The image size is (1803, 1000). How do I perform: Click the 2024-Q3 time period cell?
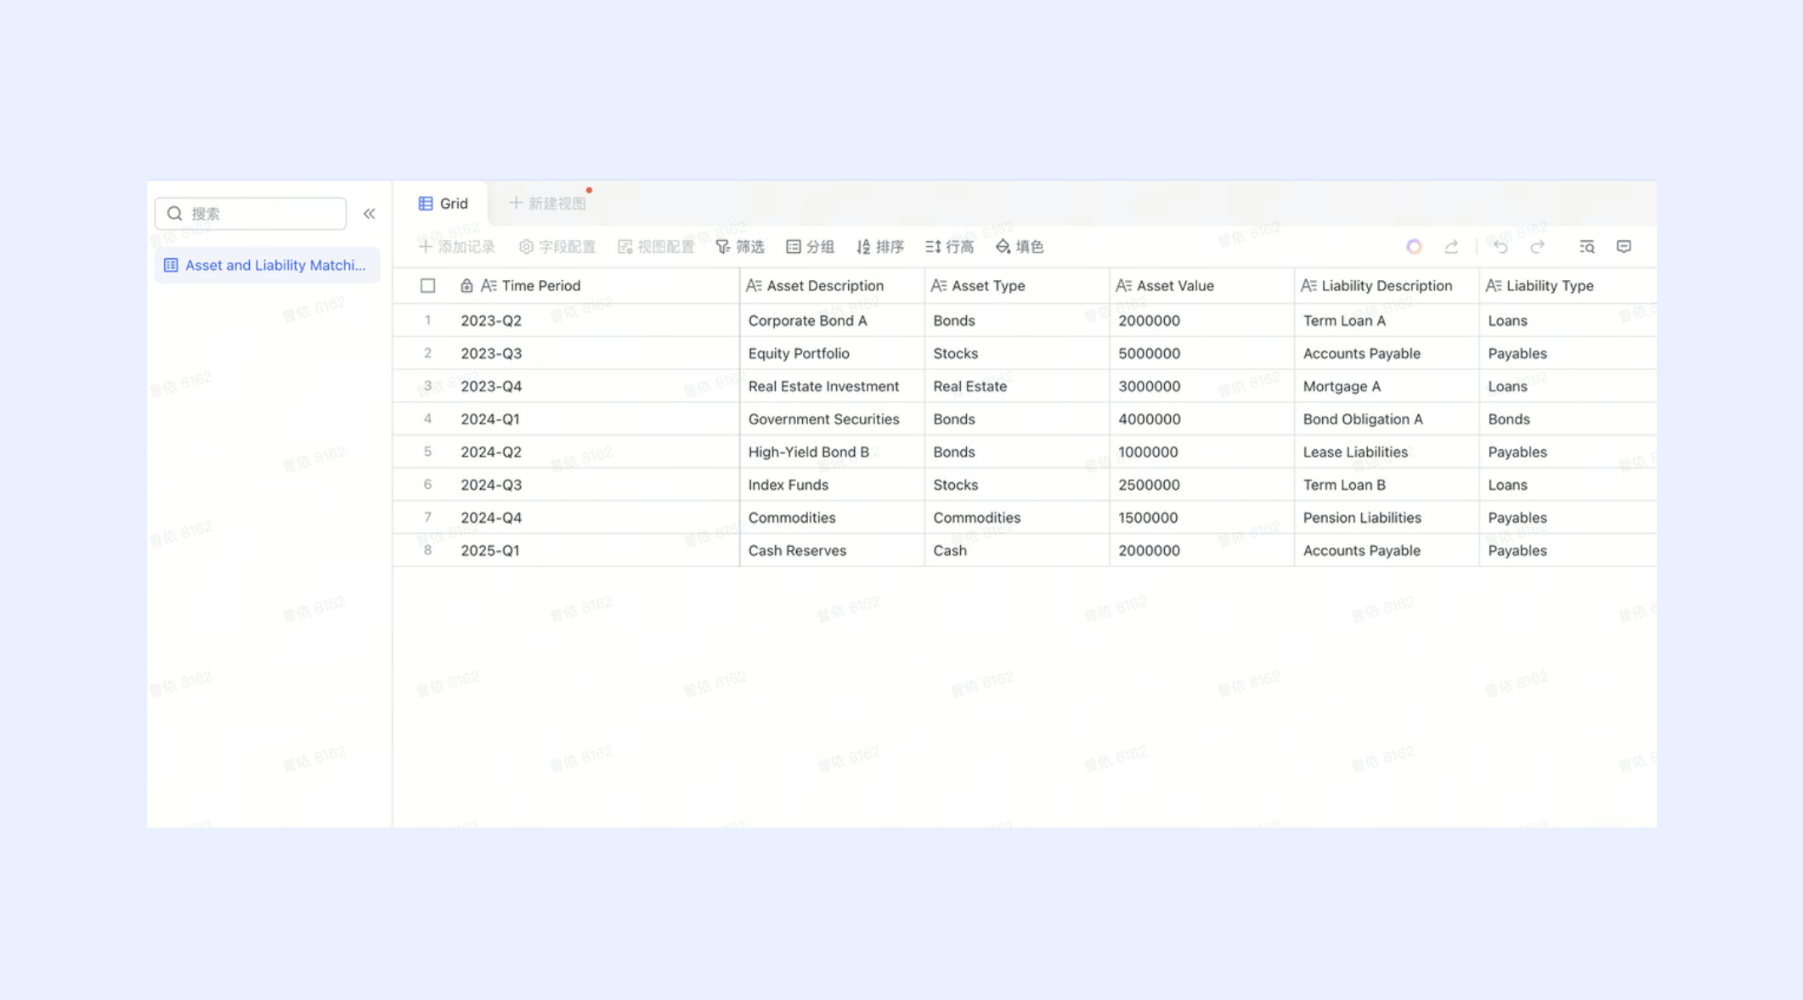click(x=595, y=485)
